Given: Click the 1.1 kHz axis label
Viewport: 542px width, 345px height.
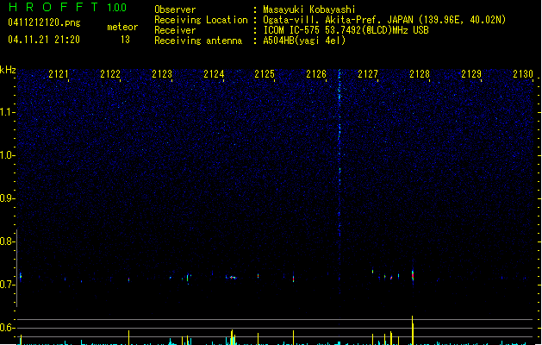Looking at the screenshot, I should 7,112.
